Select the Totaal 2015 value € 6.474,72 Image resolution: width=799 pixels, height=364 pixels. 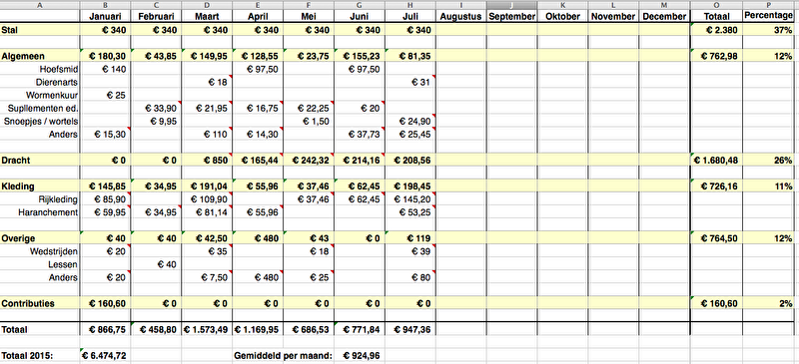point(106,355)
